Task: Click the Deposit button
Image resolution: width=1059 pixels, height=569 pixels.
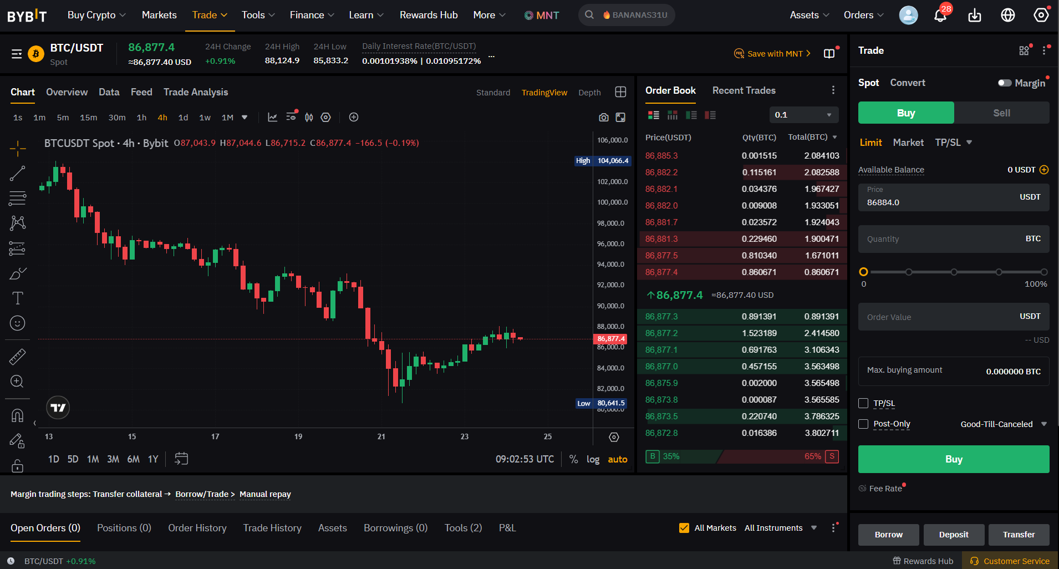Action: pos(954,535)
